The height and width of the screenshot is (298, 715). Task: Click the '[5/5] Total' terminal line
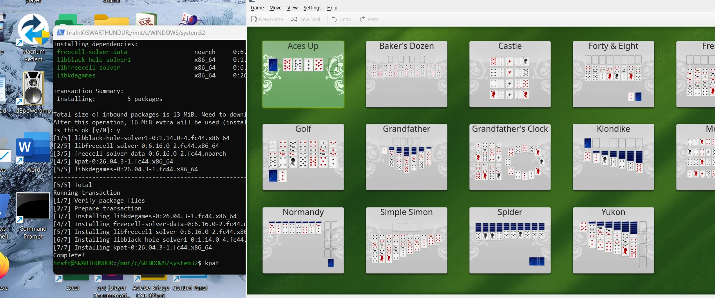point(72,185)
